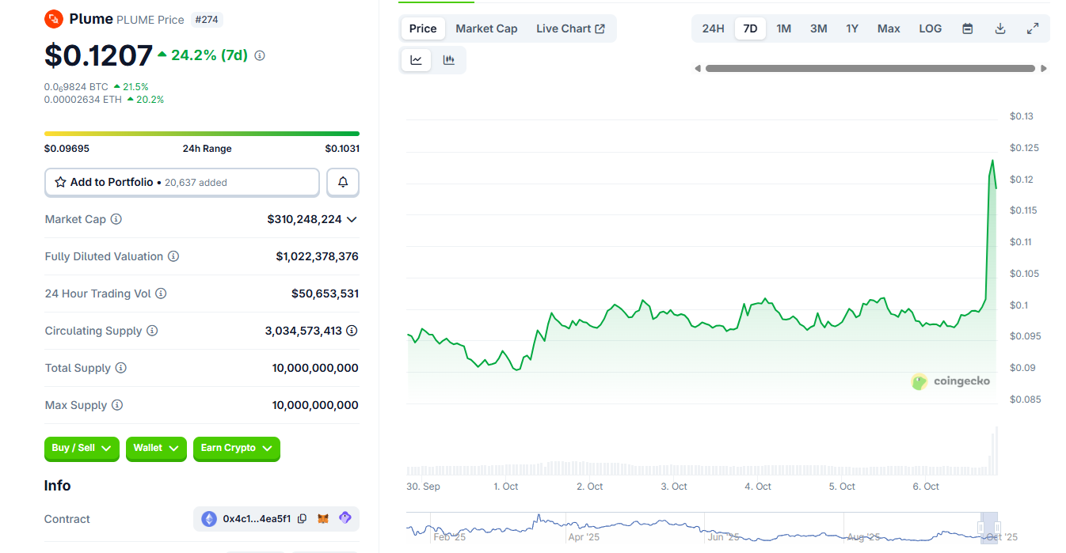The width and height of the screenshot is (1066, 553).
Task: Toggle LOG scale on chart
Action: (x=930, y=28)
